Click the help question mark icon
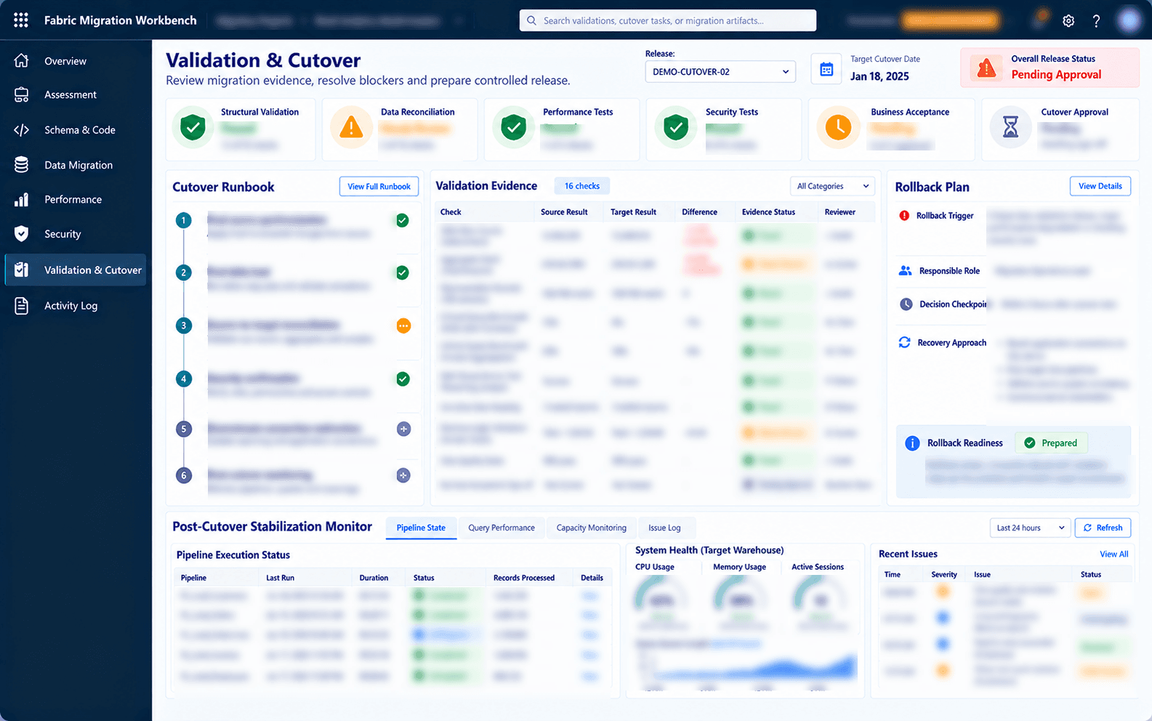This screenshot has height=721, width=1152. point(1096,21)
